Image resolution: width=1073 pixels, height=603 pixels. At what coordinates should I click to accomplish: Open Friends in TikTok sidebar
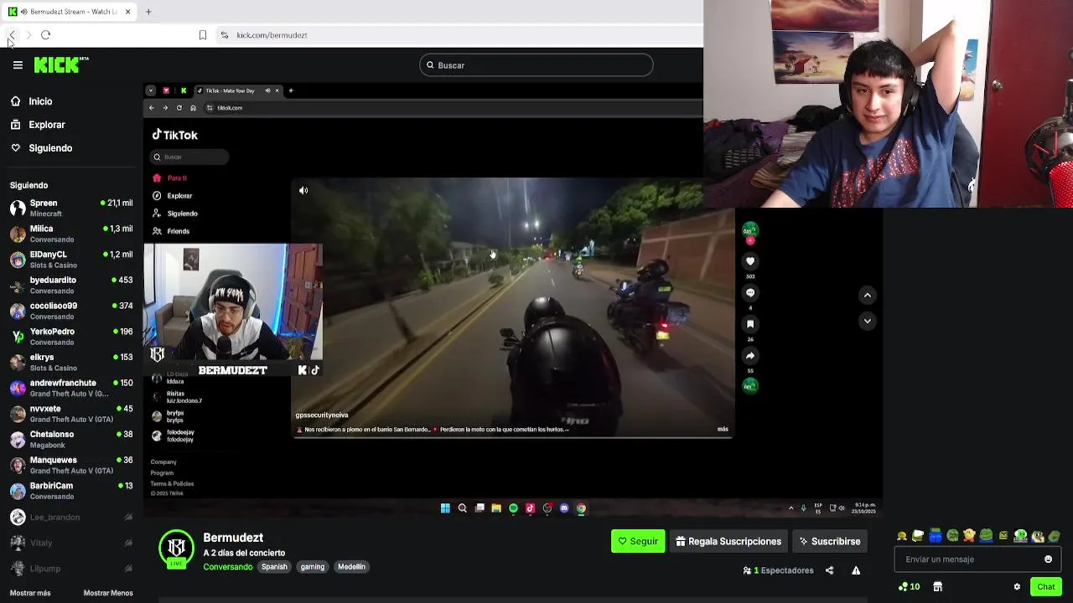[x=171, y=231]
